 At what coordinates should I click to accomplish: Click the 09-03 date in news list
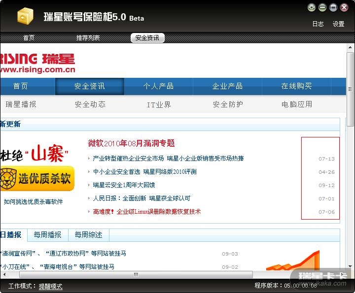[230, 254]
